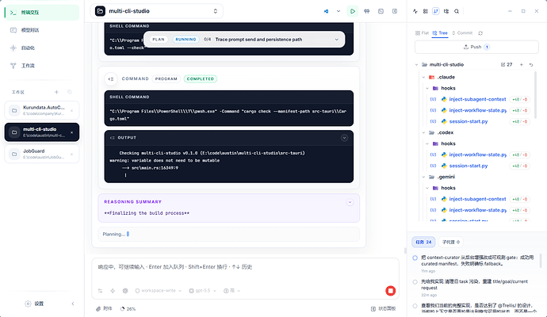Open the terminal panel icon in toolbar

(381, 11)
